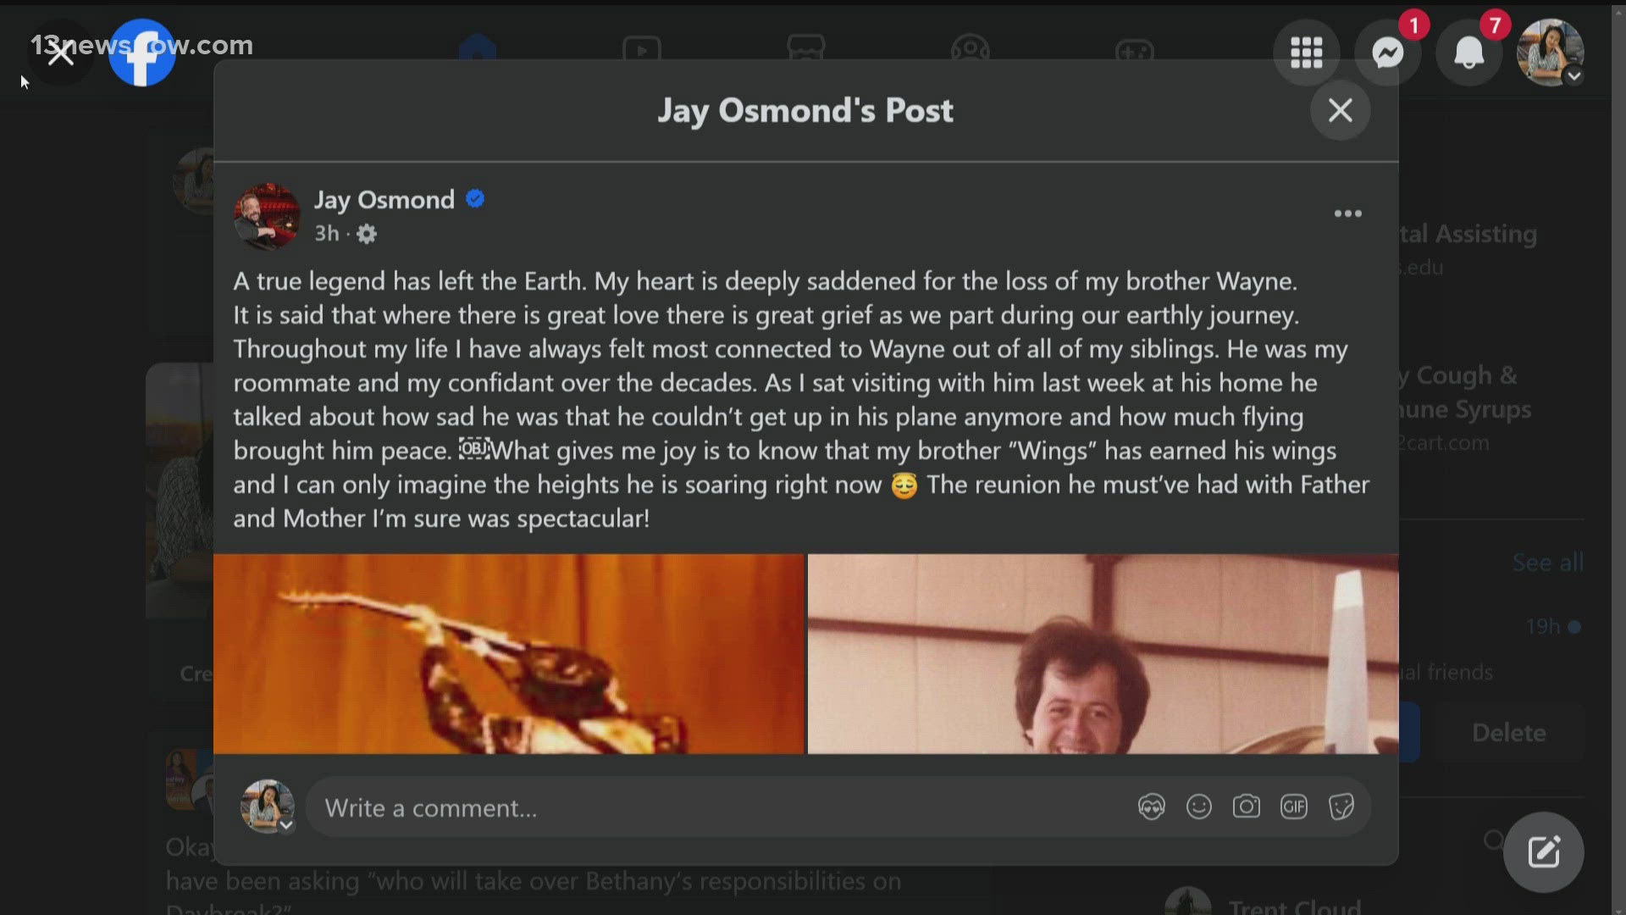The image size is (1626, 915).
Task: Click the Write a comment field
Action: click(x=720, y=807)
